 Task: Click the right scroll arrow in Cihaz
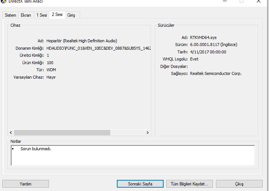148,132
